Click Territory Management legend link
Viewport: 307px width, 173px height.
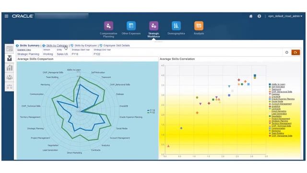point(282,124)
